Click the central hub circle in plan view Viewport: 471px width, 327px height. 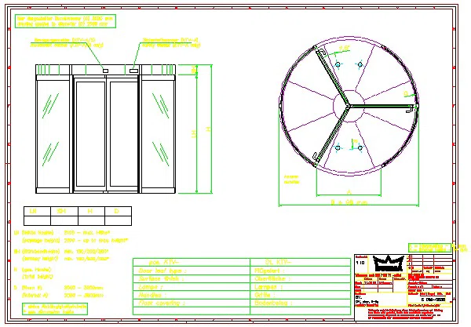pyautogui.click(x=349, y=106)
